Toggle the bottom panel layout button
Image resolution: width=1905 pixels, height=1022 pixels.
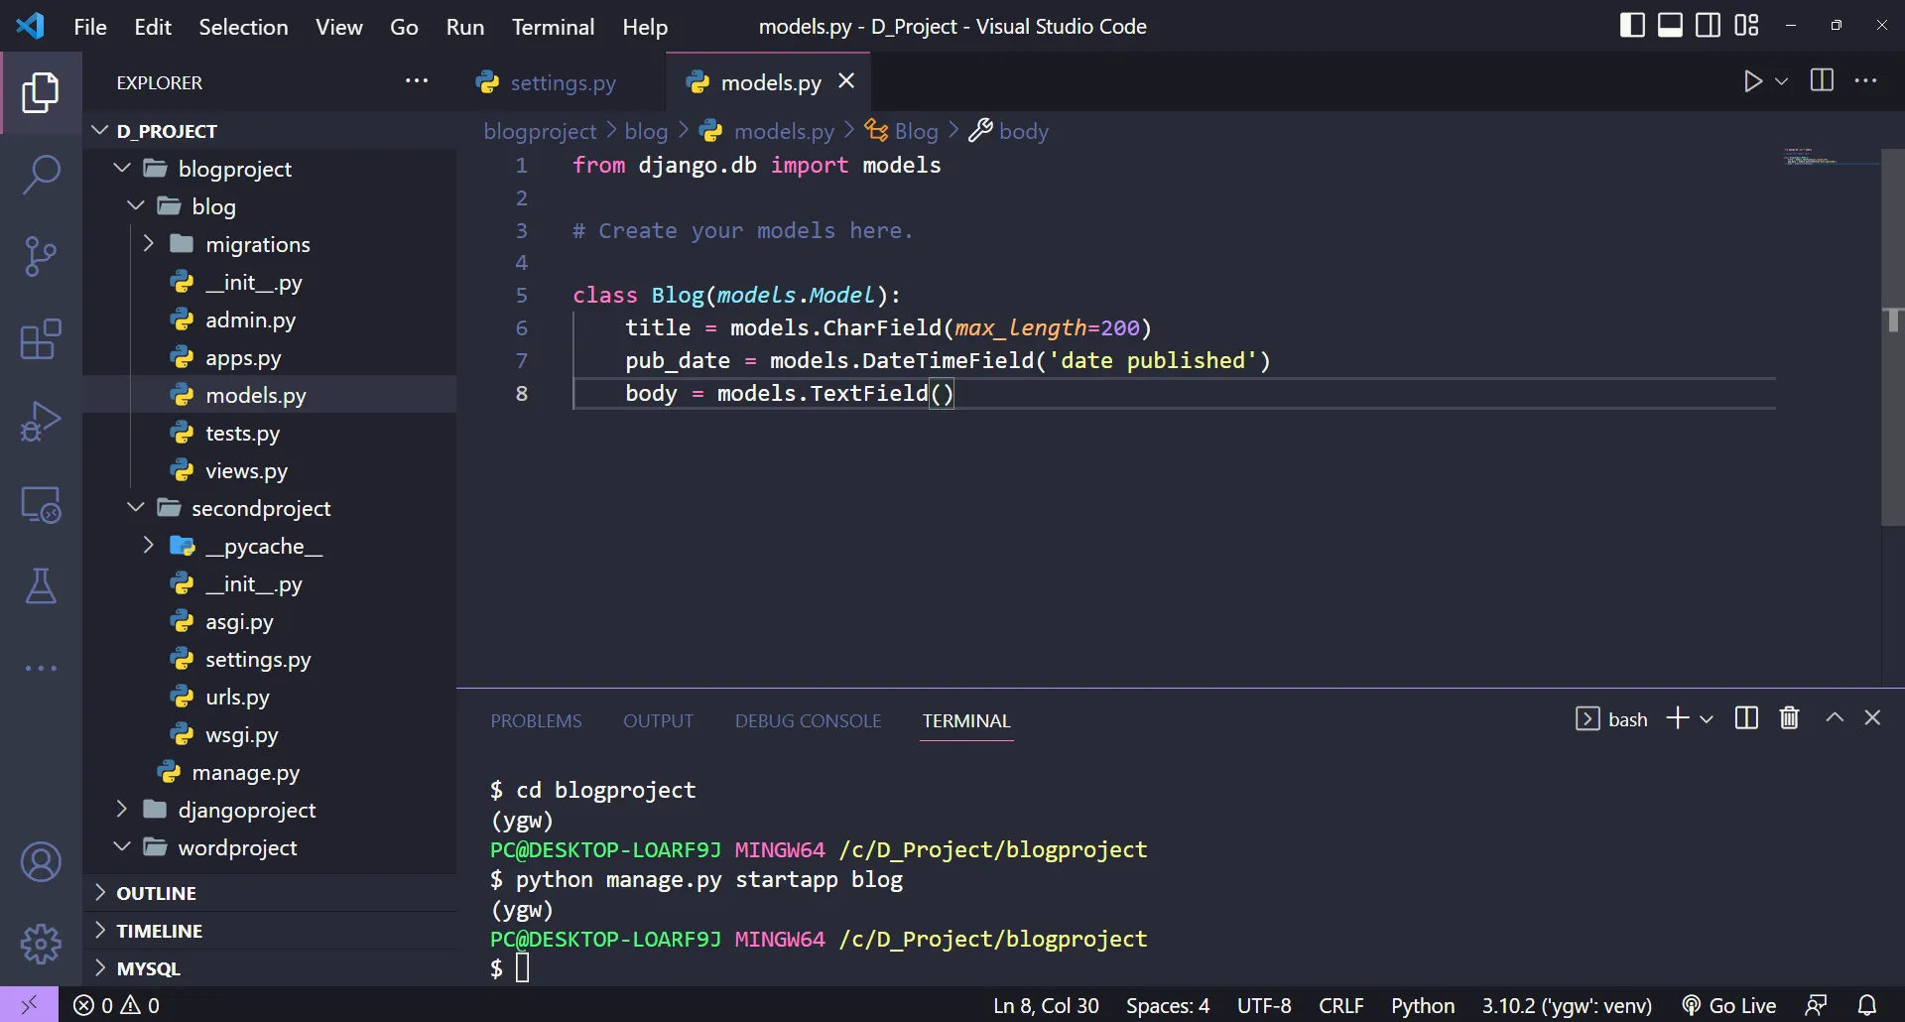click(1670, 26)
